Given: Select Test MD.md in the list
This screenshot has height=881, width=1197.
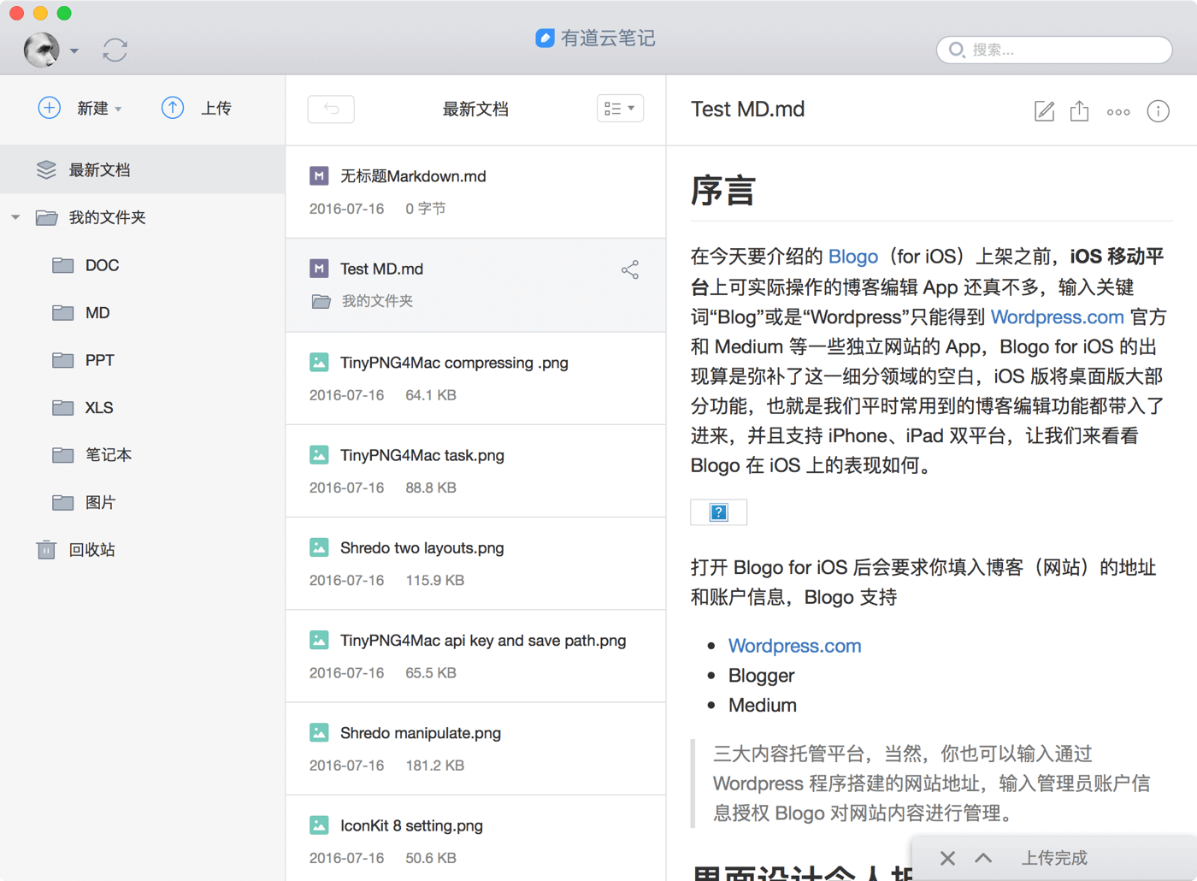Looking at the screenshot, I should [475, 285].
